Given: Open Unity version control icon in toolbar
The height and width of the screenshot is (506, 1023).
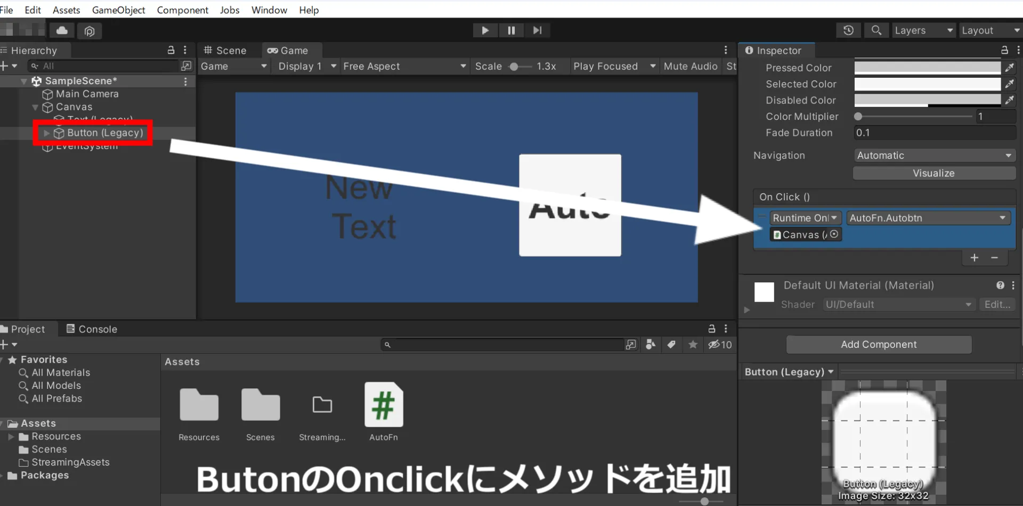Looking at the screenshot, I should [90, 31].
